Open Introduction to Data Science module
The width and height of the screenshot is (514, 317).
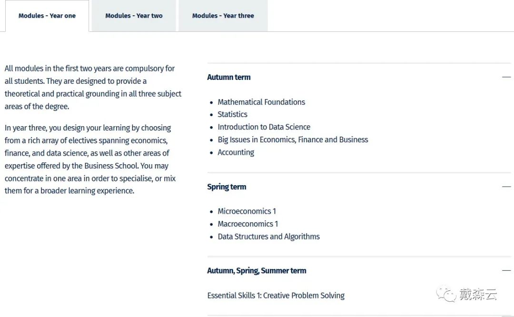pyautogui.click(x=264, y=127)
